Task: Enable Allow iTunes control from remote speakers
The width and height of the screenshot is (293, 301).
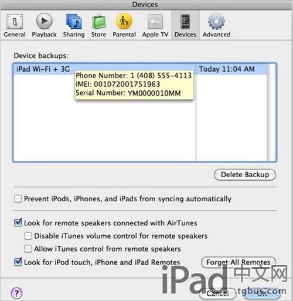Action: 28,249
